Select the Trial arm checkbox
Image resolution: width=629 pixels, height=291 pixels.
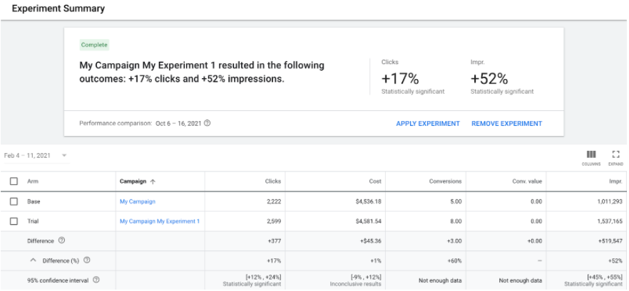click(x=14, y=221)
